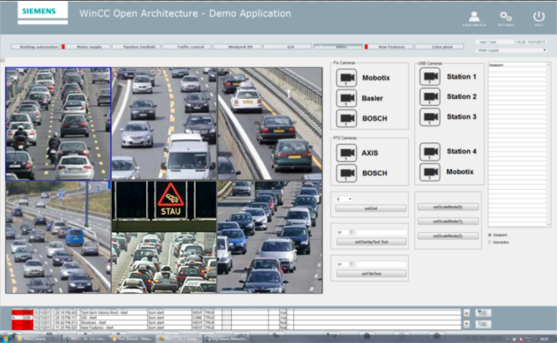Click the overlay text input field
557x343 pixels.
(381, 233)
